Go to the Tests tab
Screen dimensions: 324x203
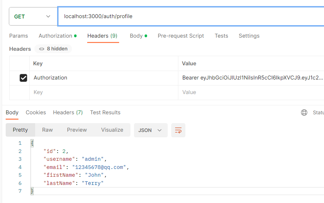221,36
